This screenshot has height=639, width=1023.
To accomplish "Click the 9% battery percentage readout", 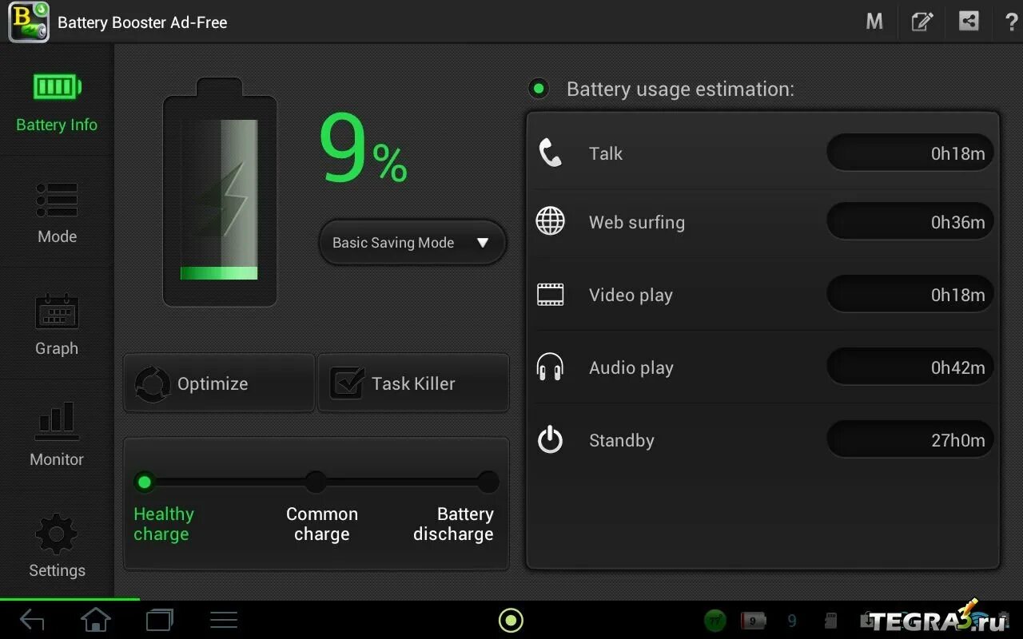I will (364, 149).
